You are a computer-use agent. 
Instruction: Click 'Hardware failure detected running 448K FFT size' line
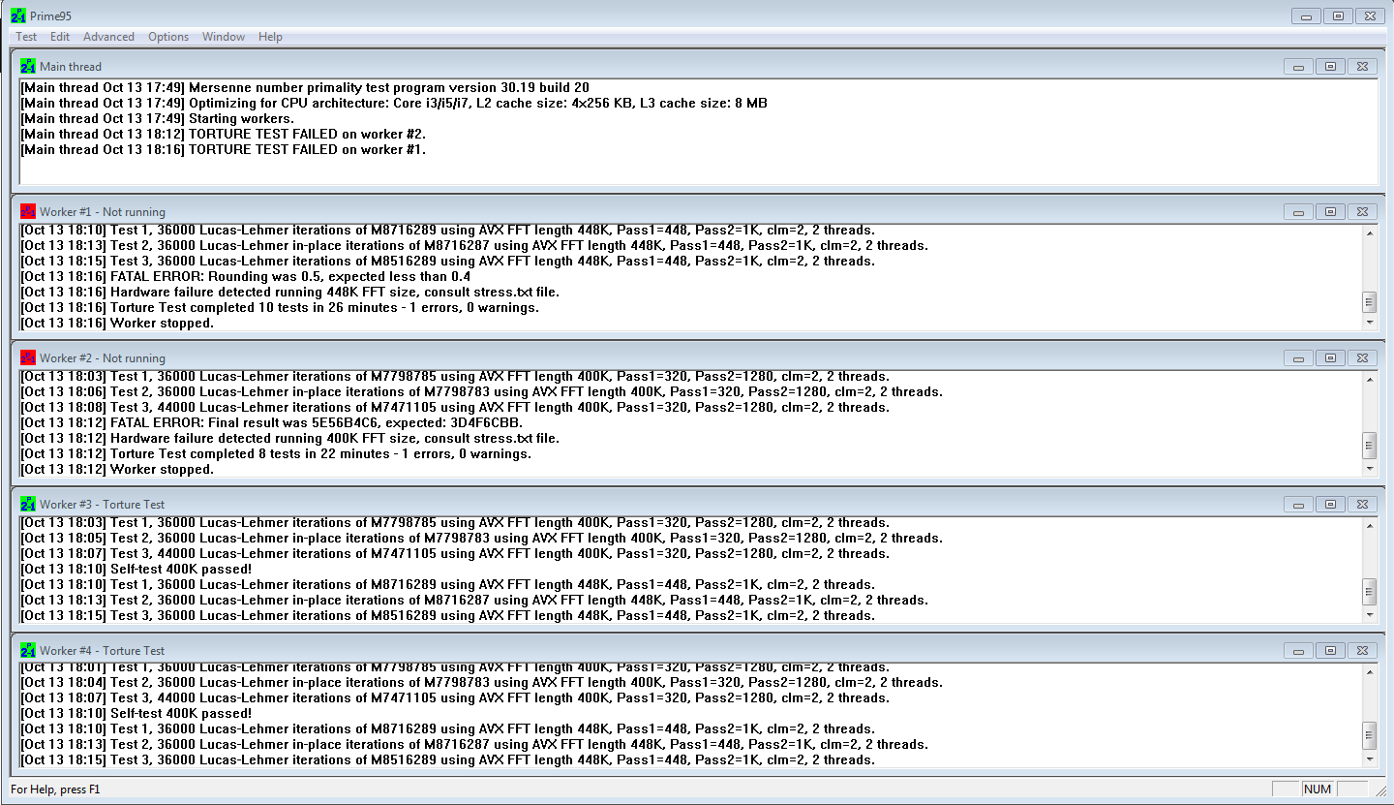290,292
